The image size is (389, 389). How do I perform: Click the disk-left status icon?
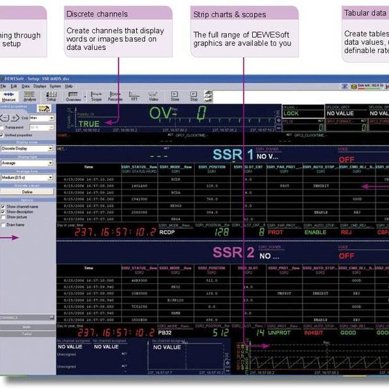[x=354, y=87]
